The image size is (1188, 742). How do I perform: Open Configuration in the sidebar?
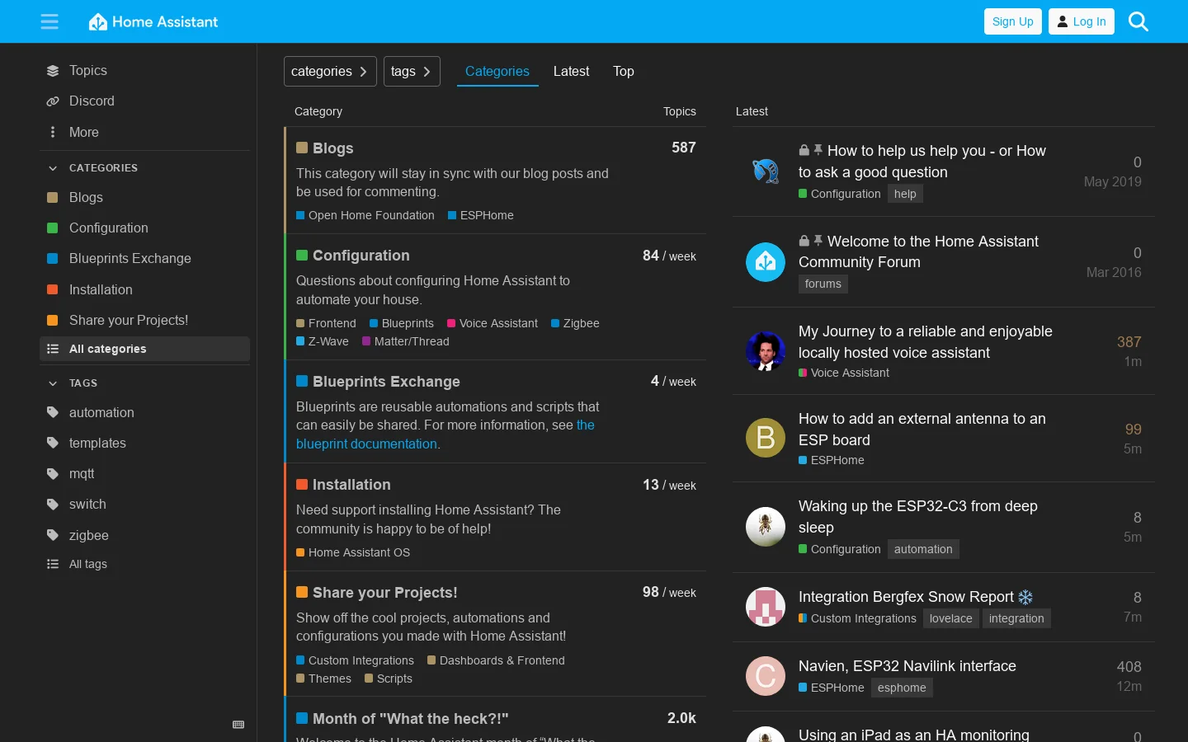tap(144, 228)
